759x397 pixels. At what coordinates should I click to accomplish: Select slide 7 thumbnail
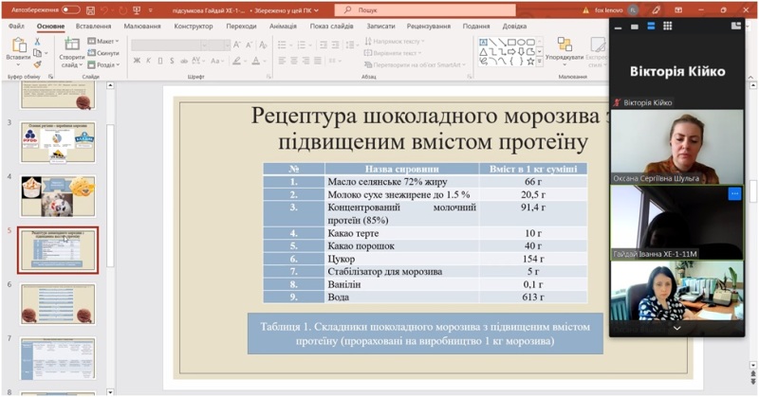point(58,358)
